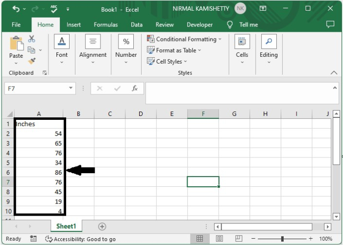Click Accessibility: Good to go status
Viewport: 343px width, 245px height.
tap(80, 239)
